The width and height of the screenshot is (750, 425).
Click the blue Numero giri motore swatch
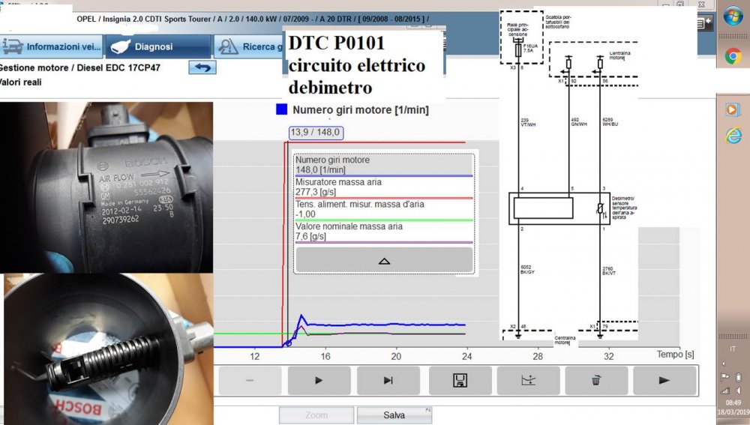(281, 109)
